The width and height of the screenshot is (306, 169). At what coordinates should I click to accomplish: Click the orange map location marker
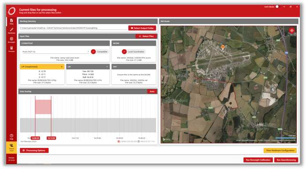coord(223,48)
